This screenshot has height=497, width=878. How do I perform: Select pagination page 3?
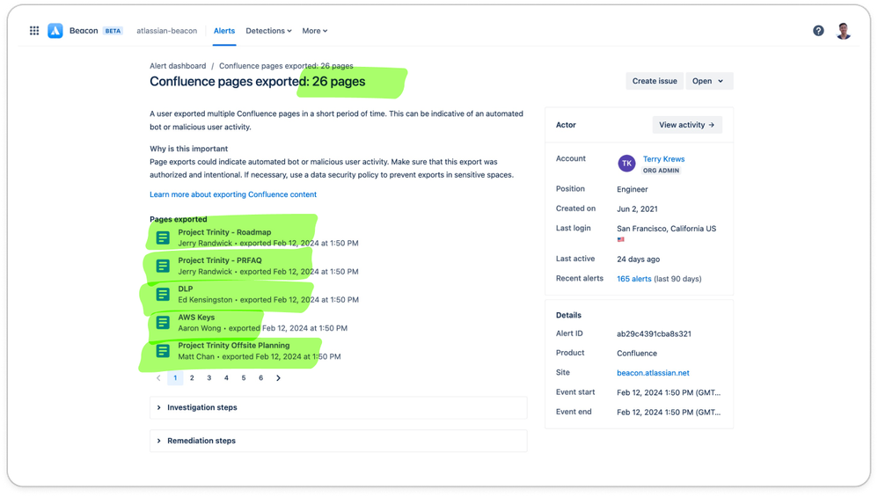209,378
